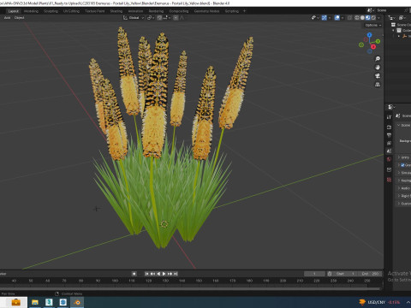Open the Texture properties tab
This screenshot has width=411, height=308.
coord(389,180)
